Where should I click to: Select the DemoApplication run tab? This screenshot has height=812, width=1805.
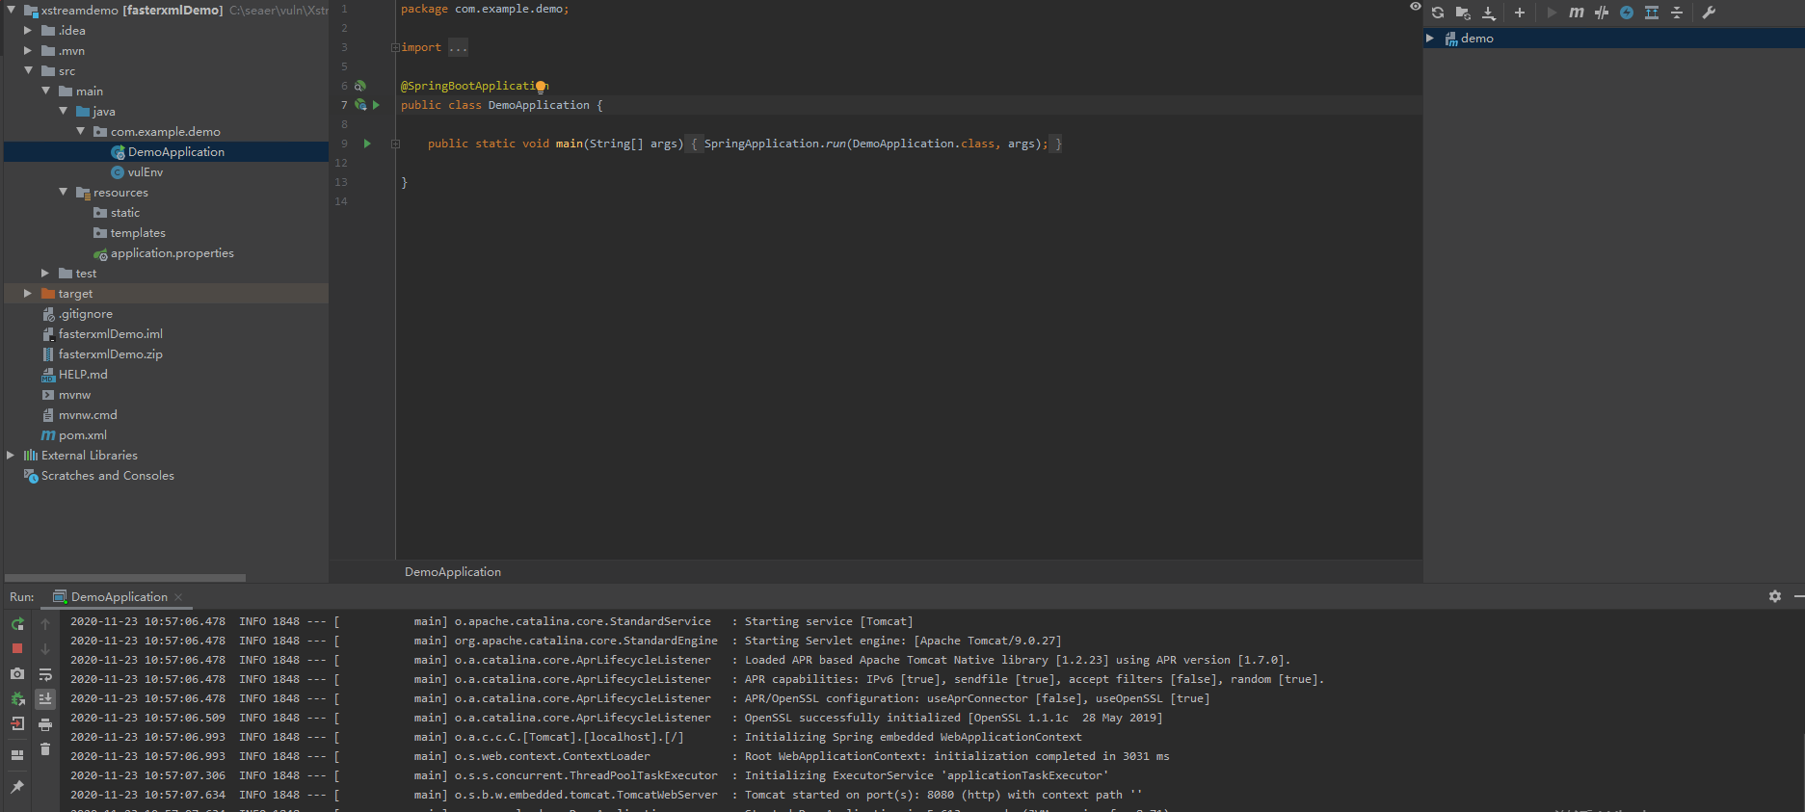pyautogui.click(x=119, y=597)
